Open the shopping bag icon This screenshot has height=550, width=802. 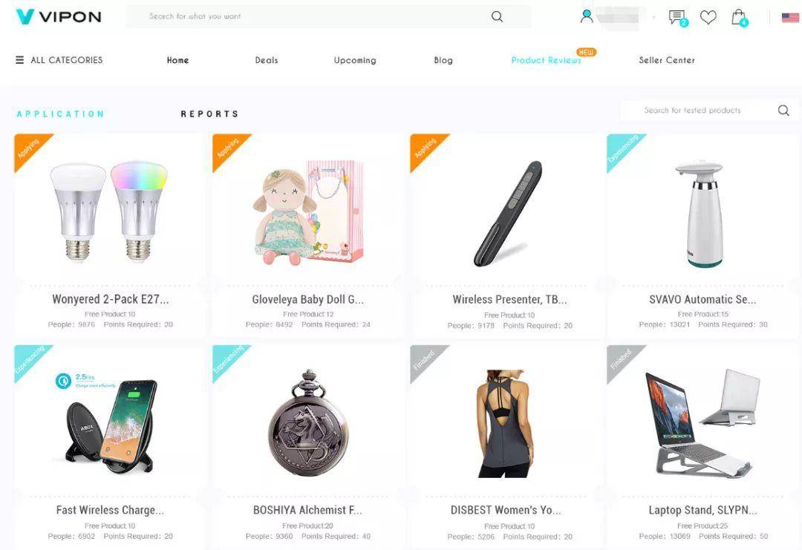coord(739,17)
